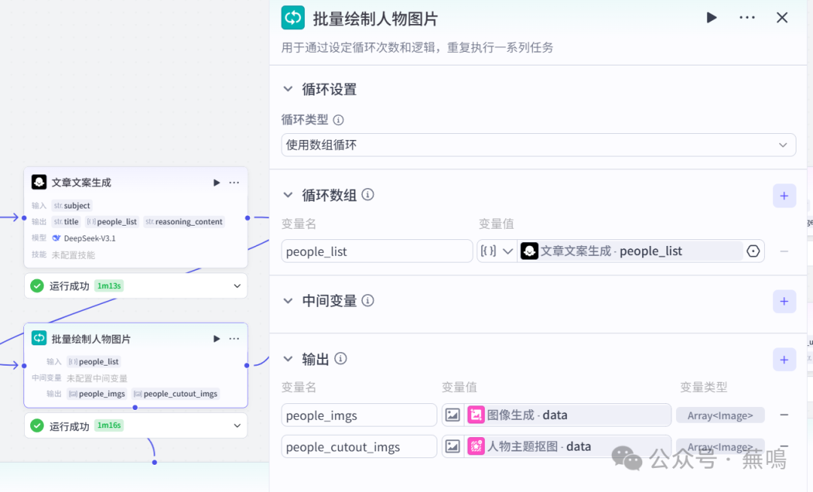Add a new loop array variable
The image size is (813, 492).
(x=784, y=196)
